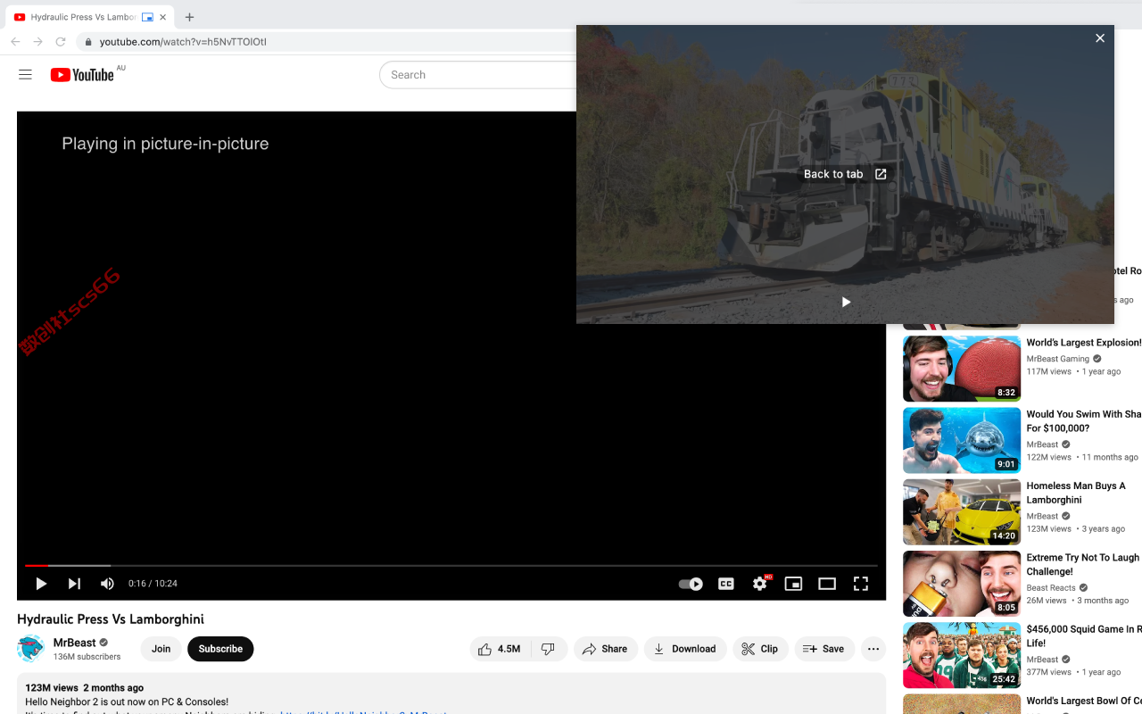Open Homeless Man Buys A Lamborghini thumbnail

coord(962,512)
